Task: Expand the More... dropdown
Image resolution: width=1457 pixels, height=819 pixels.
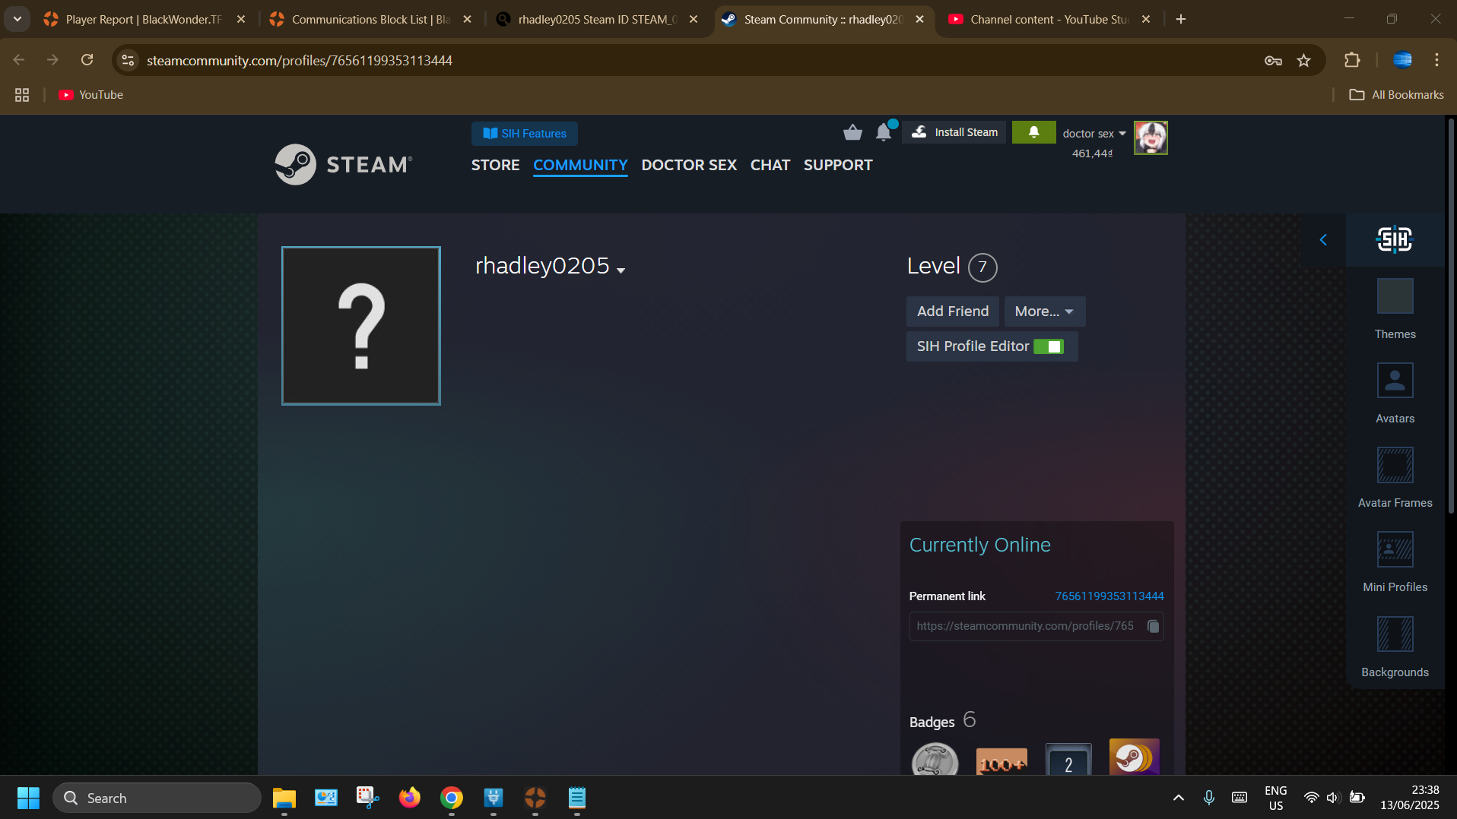Action: 1044,311
